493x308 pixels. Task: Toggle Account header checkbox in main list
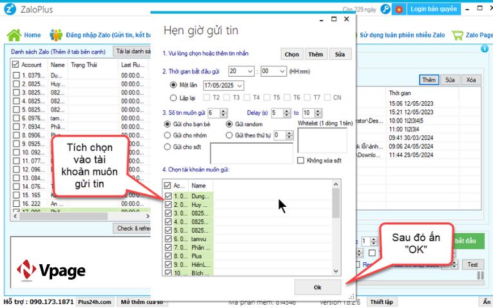(x=15, y=64)
